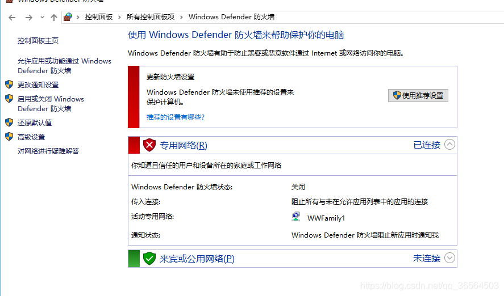
Task: Click 专用网络(R) heading
Action: pyautogui.click(x=184, y=146)
